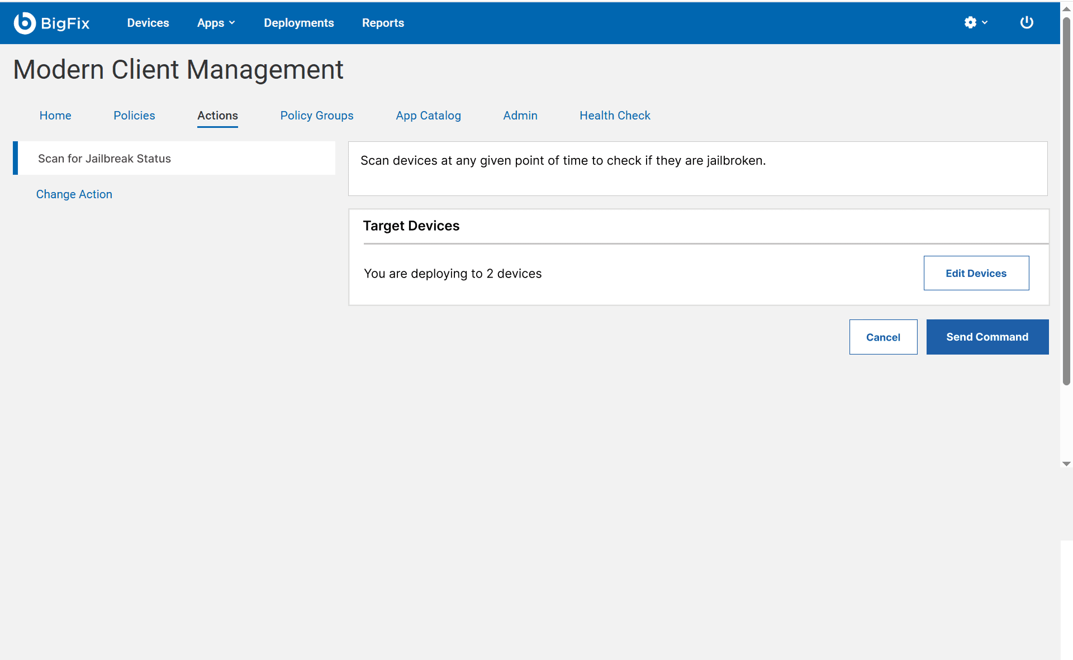1073x660 pixels.
Task: Click the Edit Devices button
Action: (976, 273)
